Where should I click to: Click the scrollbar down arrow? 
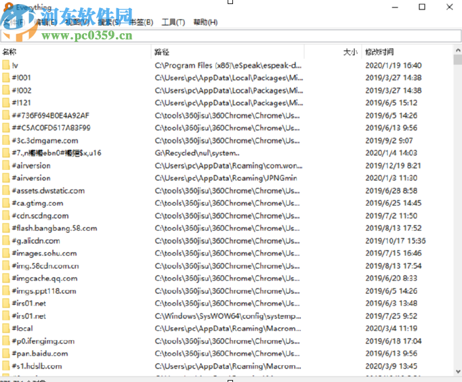[x=458, y=371]
